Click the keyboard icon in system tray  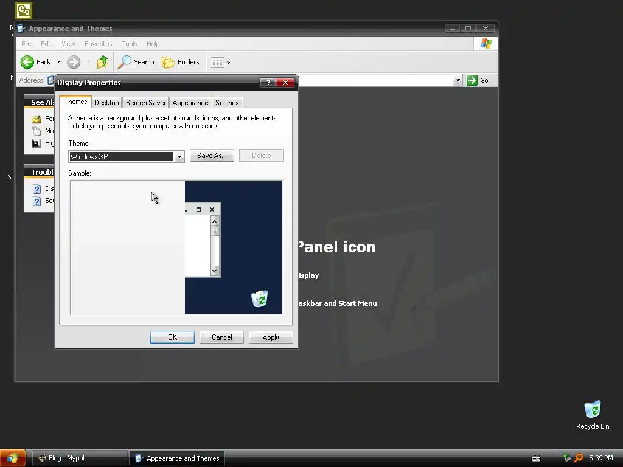tap(535, 458)
